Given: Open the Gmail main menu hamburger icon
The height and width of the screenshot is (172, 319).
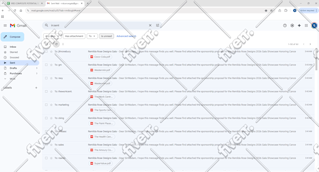Looking at the screenshot, I should coord(5,26).
